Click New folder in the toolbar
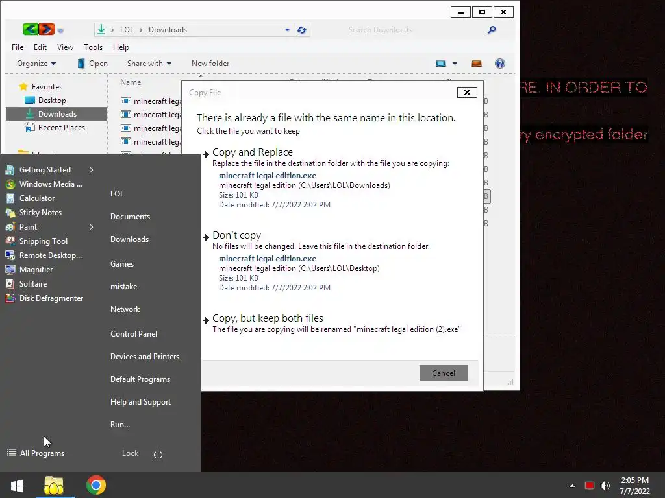The width and height of the screenshot is (665, 498). (x=210, y=64)
